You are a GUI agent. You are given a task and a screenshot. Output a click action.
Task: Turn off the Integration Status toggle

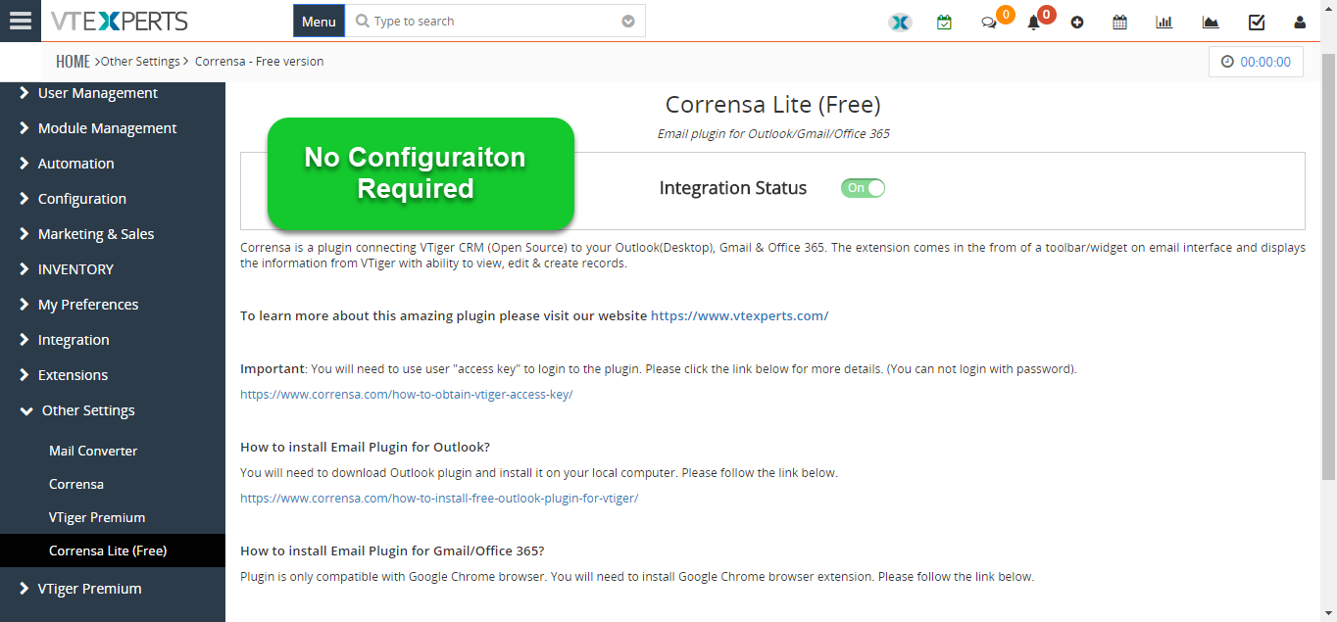click(x=863, y=188)
